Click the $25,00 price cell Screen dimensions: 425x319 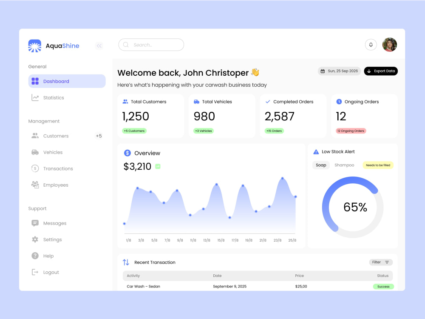pyautogui.click(x=301, y=286)
